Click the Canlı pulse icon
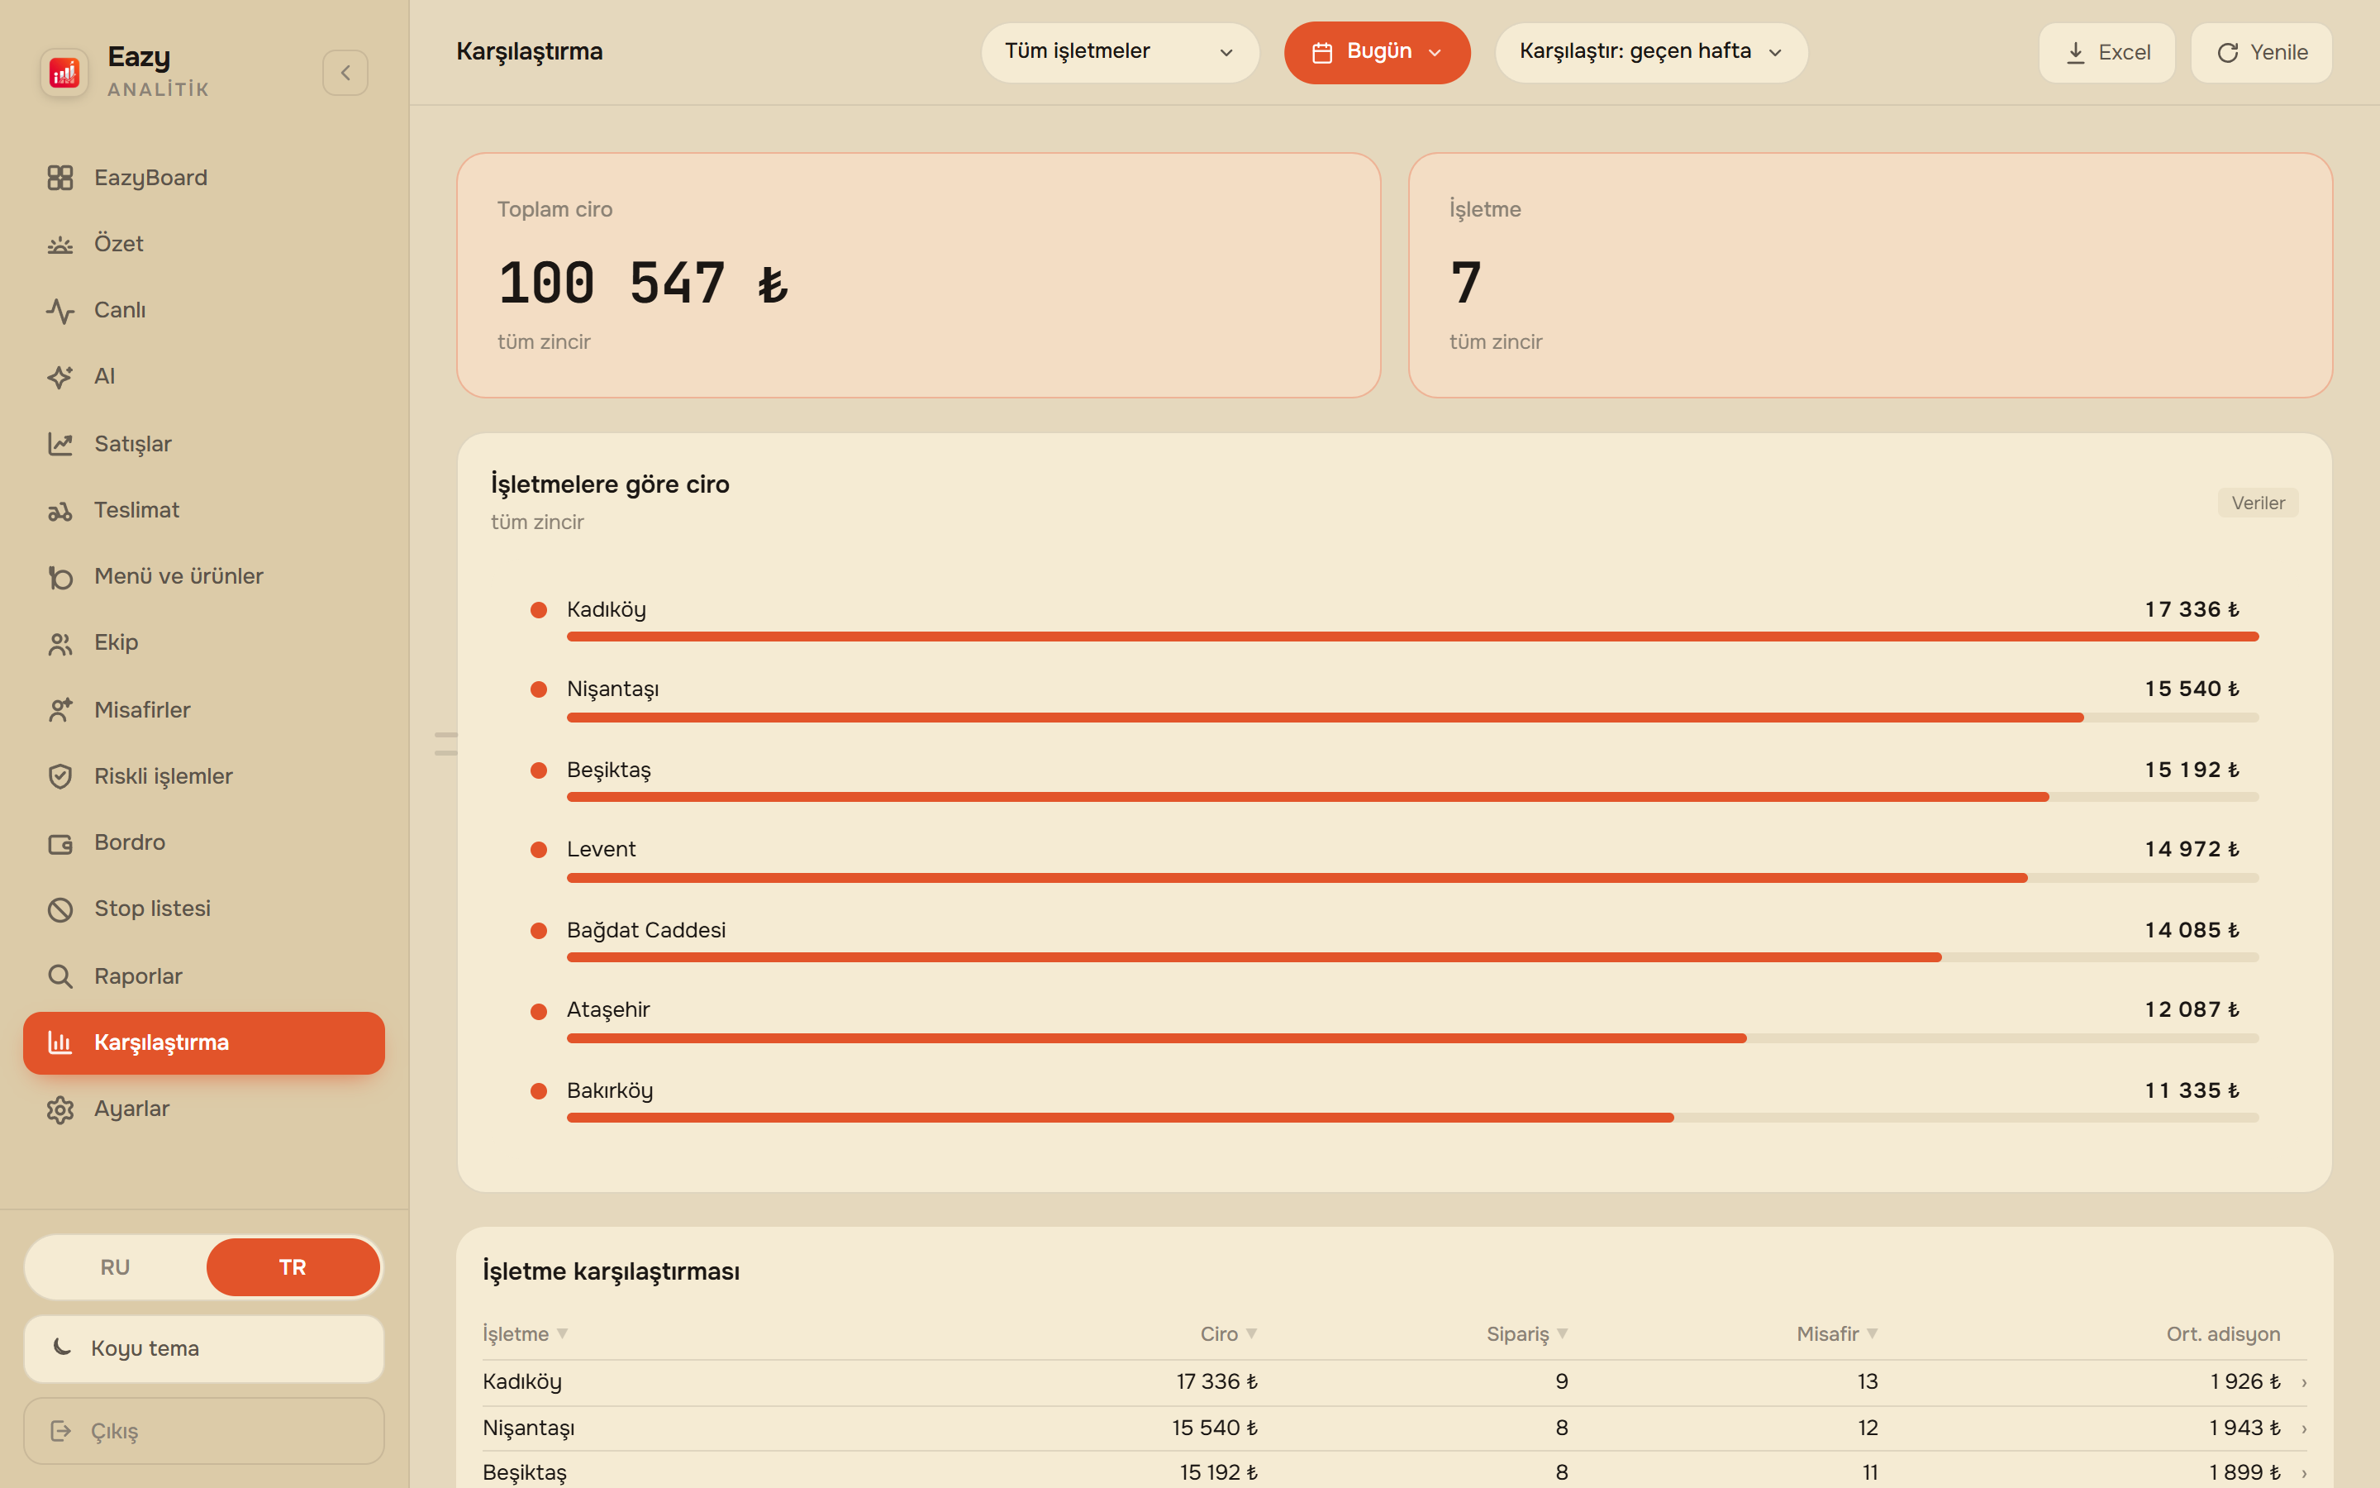This screenshot has width=2380, height=1488. point(60,311)
